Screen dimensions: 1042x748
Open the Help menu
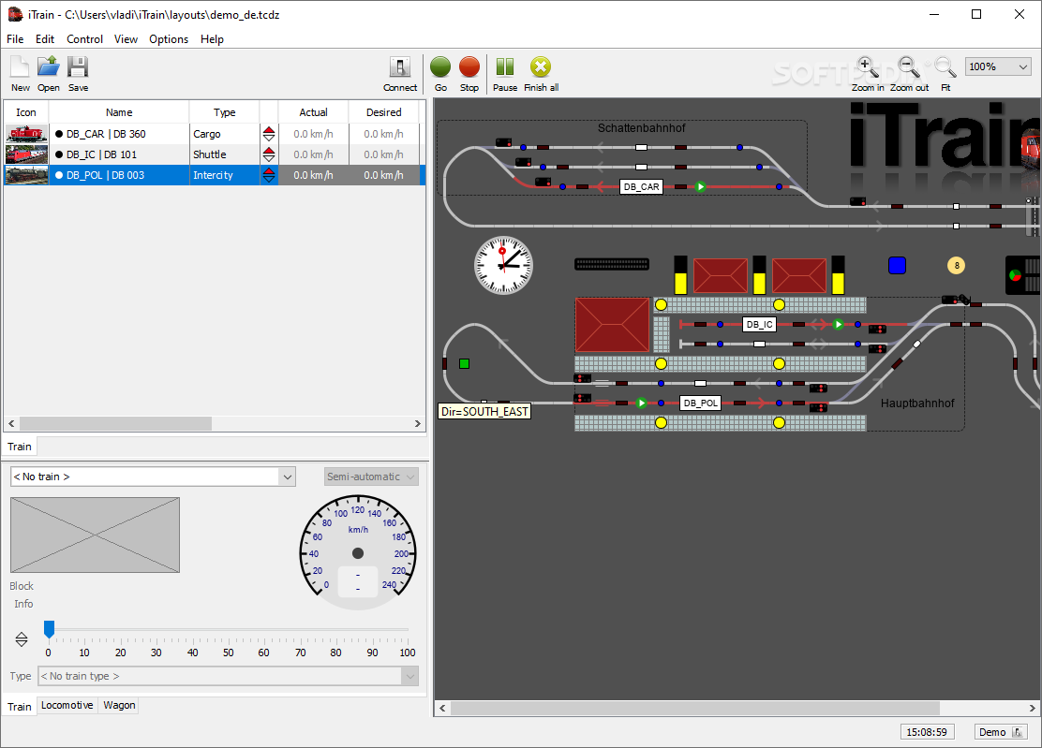tap(212, 39)
